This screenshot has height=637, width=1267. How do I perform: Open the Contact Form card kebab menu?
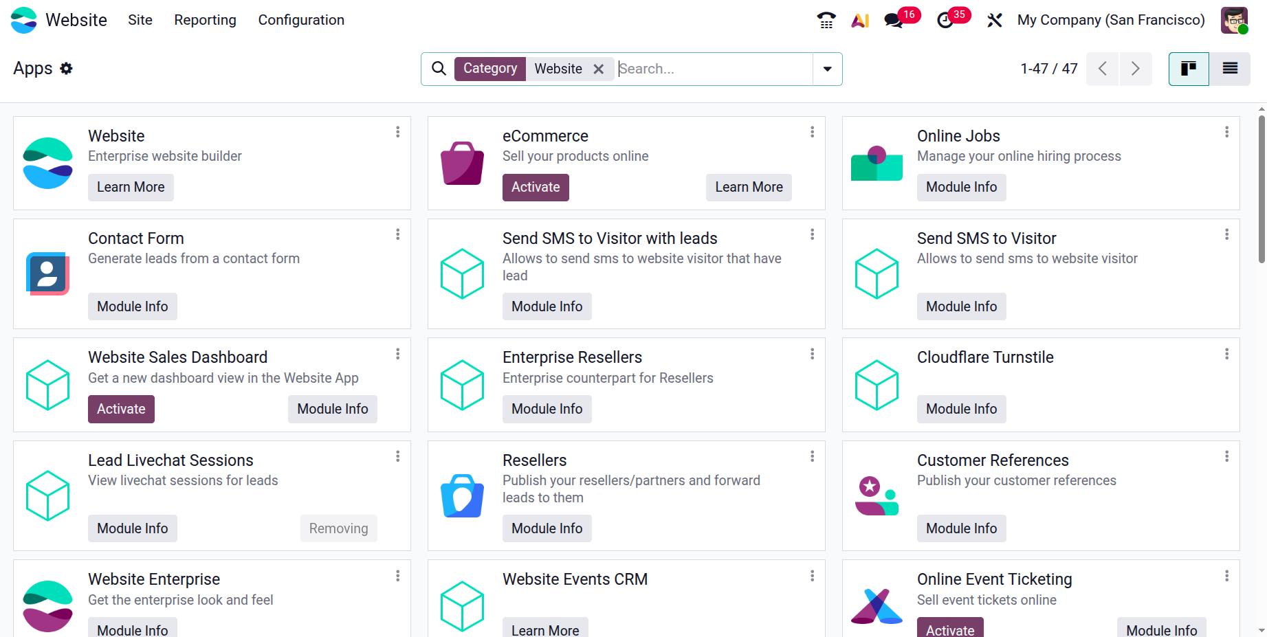point(398,234)
